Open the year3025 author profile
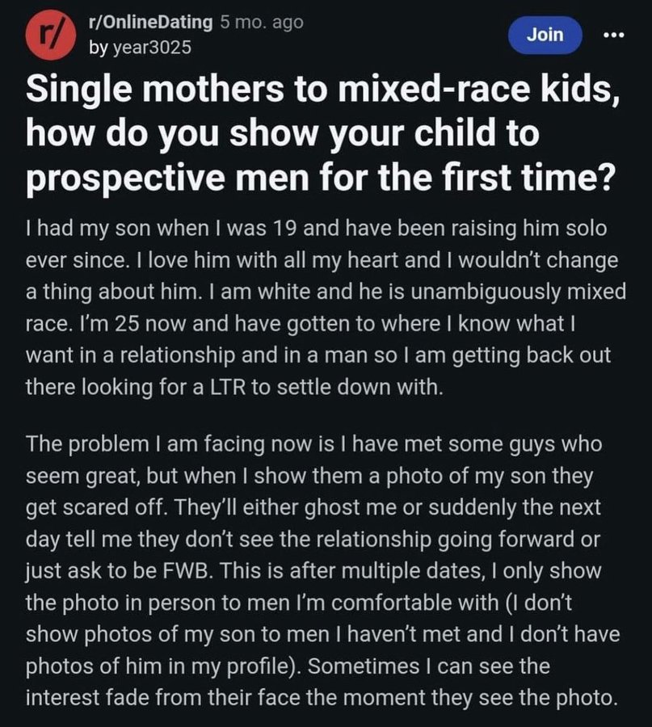652x727 pixels. click(140, 48)
